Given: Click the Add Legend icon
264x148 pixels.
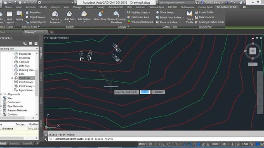Looking at the screenshot, I should (x=9, y=17).
